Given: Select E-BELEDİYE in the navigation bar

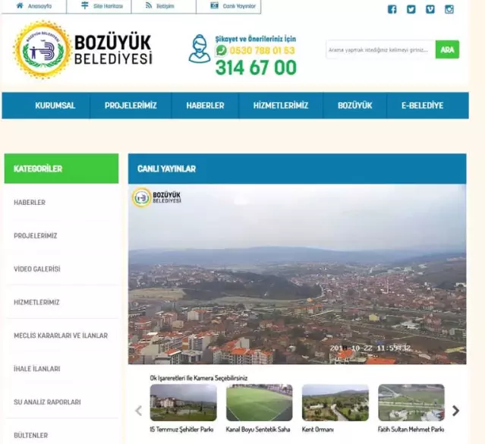Looking at the screenshot, I should [x=422, y=105].
